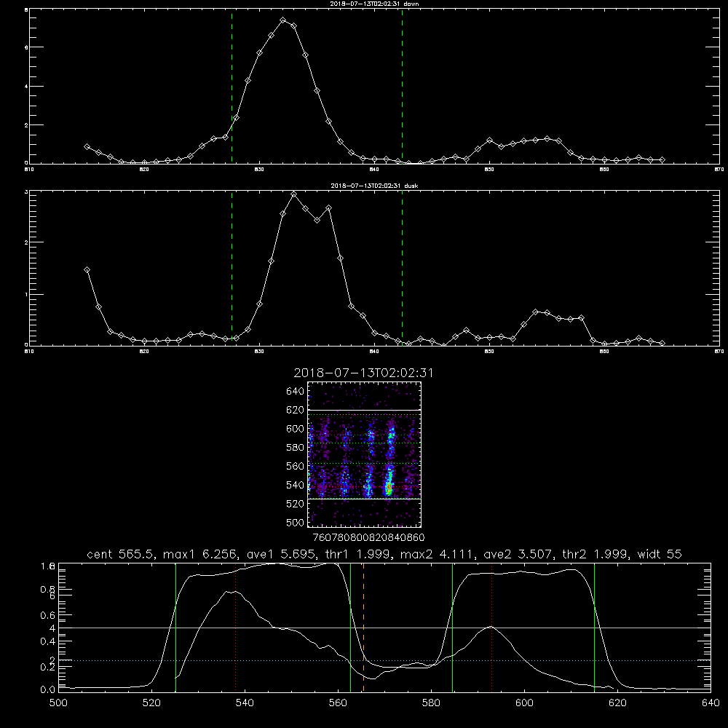Click the x-axis labels beneath the spectral image
Image resolution: width=728 pixels, height=728 pixels.
[x=368, y=537]
